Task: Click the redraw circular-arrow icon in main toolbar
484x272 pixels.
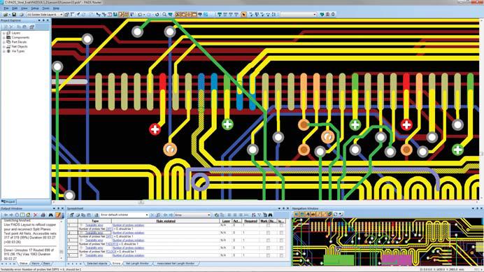Action: [x=157, y=15]
